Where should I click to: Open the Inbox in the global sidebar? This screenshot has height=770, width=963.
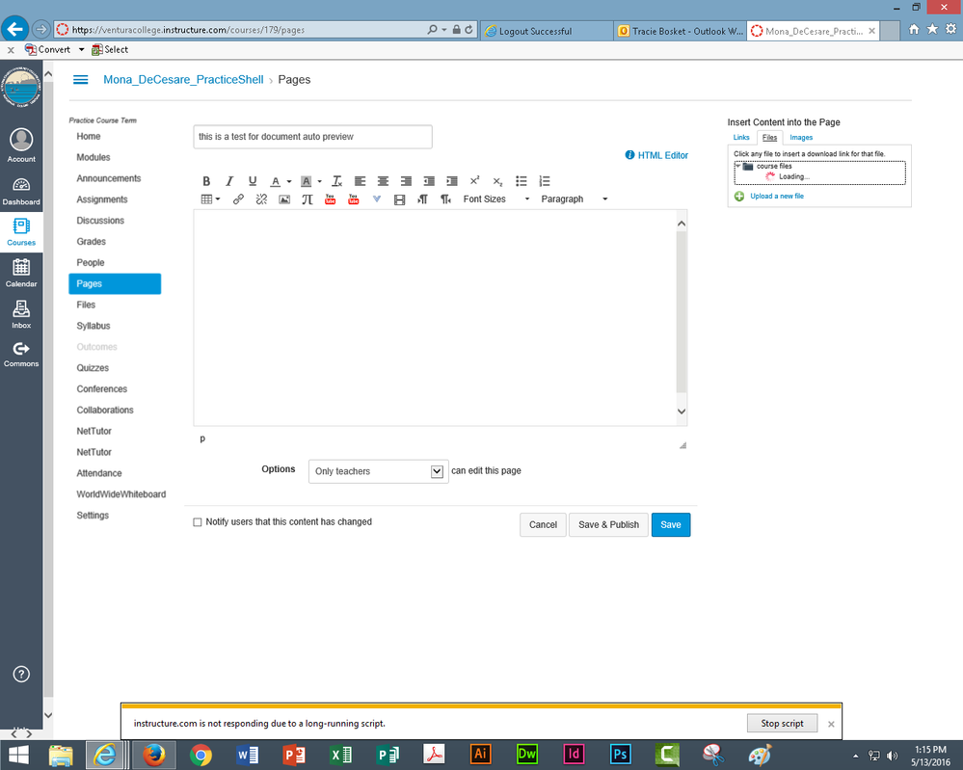coord(21,314)
